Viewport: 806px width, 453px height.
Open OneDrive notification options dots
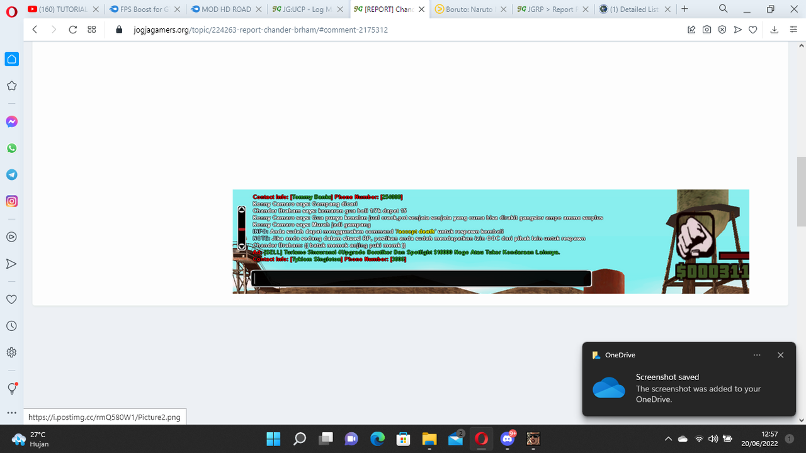click(757, 355)
